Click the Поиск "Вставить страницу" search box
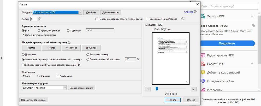261x106 pixels. (x=229, y=6)
